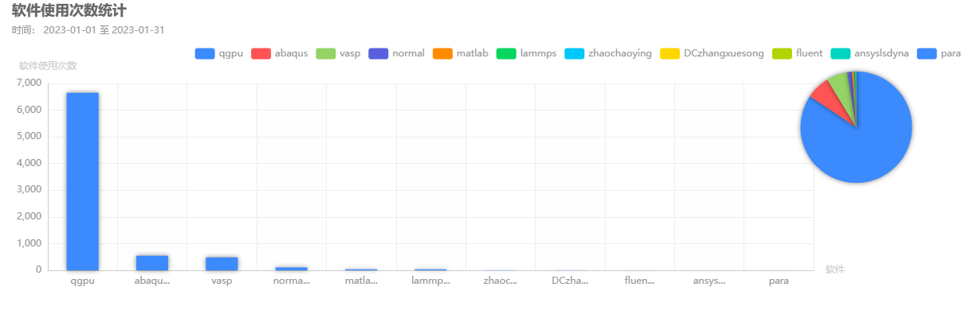Click the fluen... x-axis label
The width and height of the screenshot is (973, 318).
[x=640, y=281]
